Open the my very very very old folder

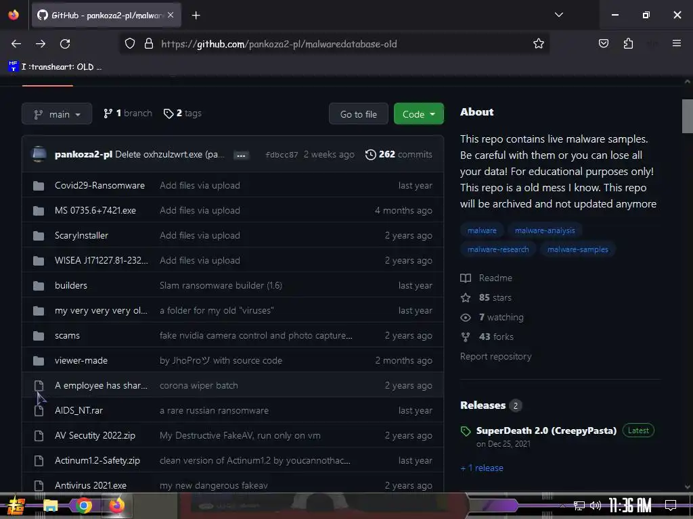pos(101,311)
